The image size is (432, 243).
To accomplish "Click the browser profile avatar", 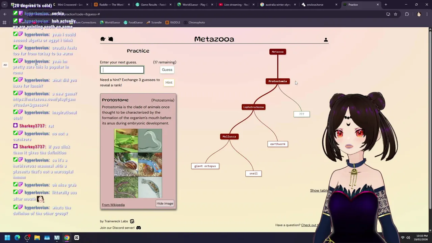I will point(419,14).
